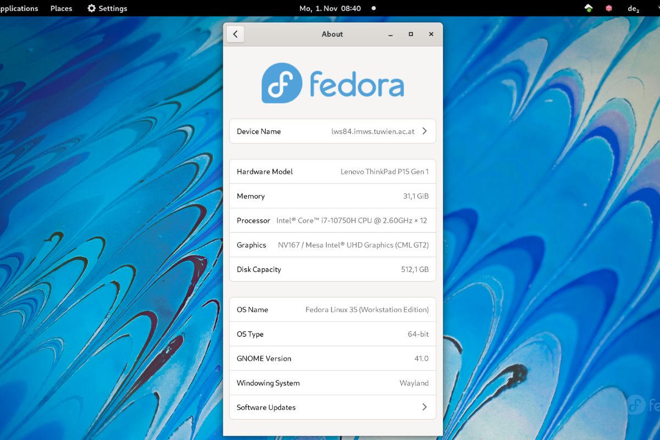660x440 pixels.
Task: Click the Memory label
Action: click(x=251, y=196)
